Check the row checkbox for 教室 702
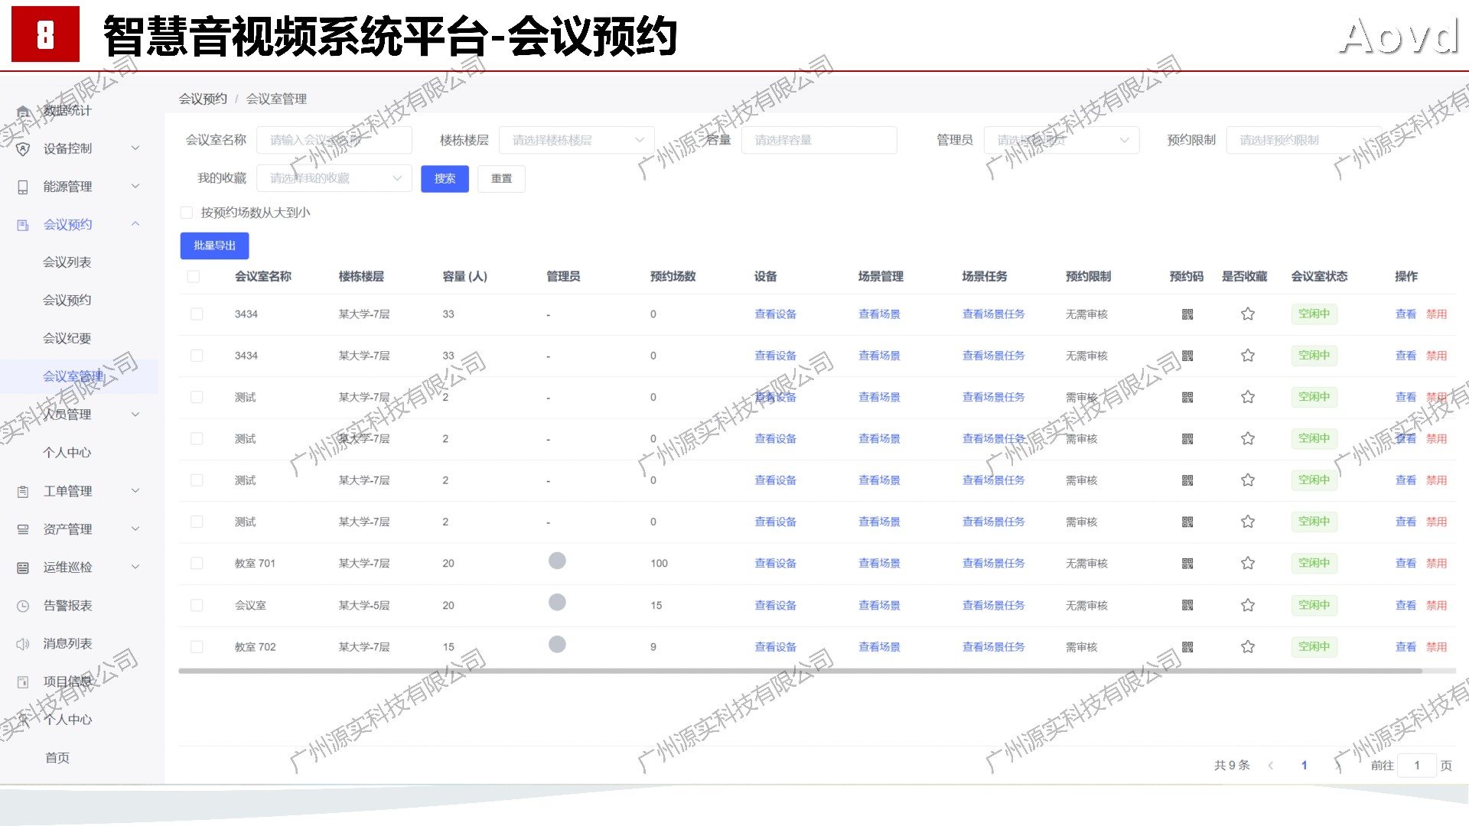 [x=197, y=647]
